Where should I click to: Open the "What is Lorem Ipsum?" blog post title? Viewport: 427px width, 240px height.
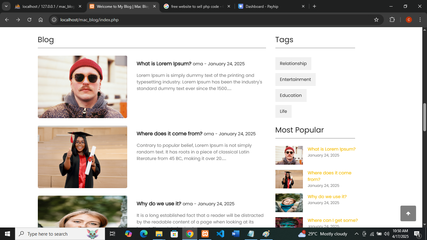(164, 64)
